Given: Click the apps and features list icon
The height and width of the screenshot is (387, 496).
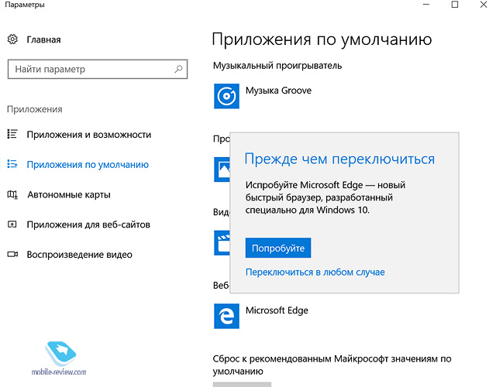Looking at the screenshot, I should pyautogui.click(x=12, y=134).
